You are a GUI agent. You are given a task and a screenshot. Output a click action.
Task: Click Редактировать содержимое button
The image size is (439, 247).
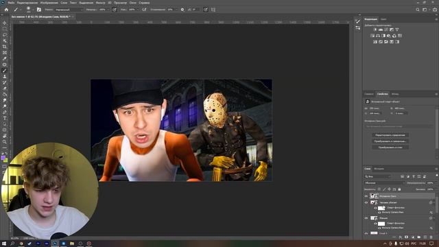(390, 135)
